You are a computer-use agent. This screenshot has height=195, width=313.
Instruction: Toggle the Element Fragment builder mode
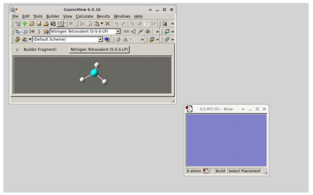click(x=18, y=31)
